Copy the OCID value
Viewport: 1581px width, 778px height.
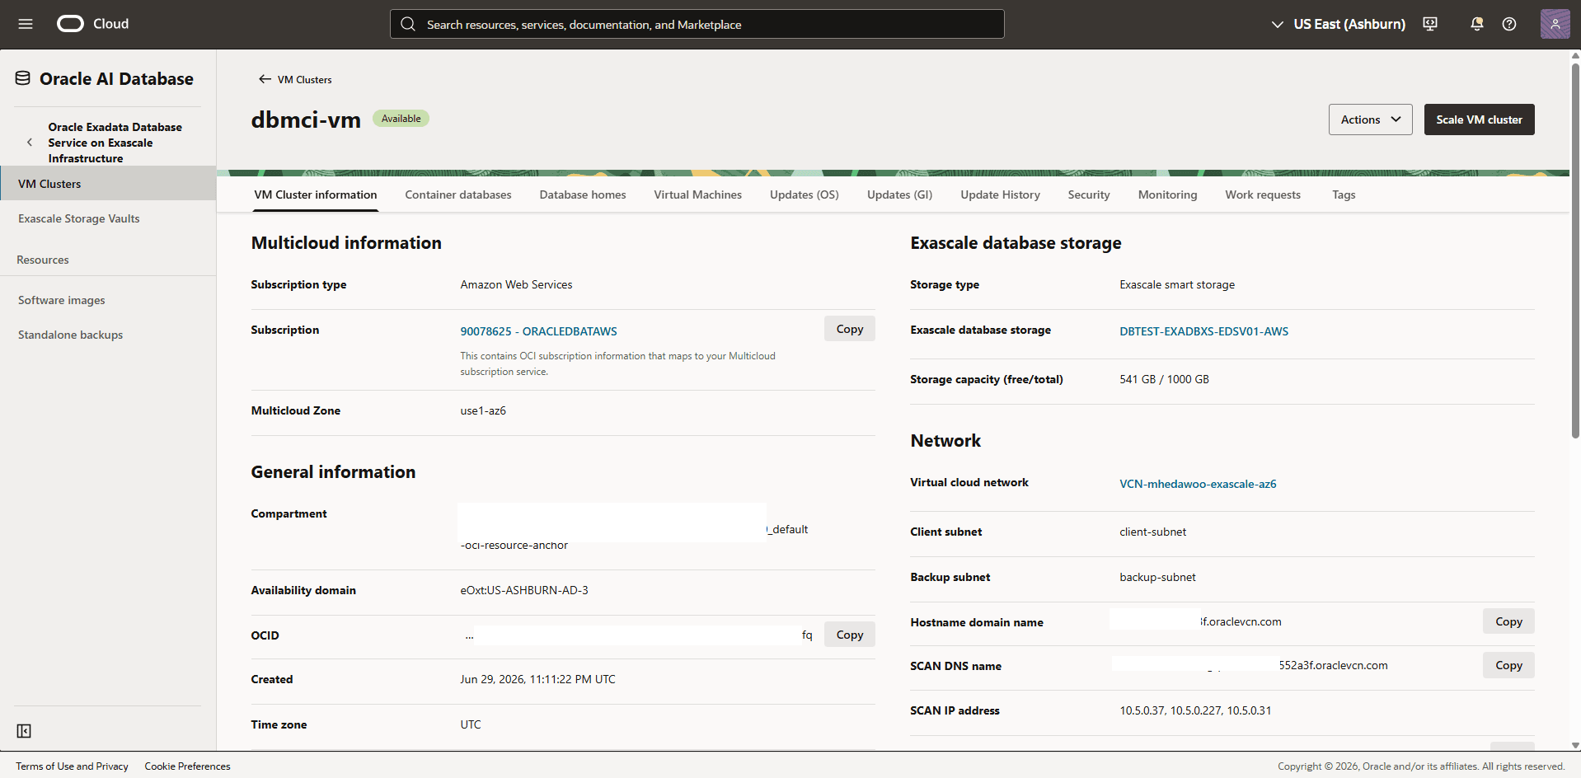pyautogui.click(x=849, y=635)
